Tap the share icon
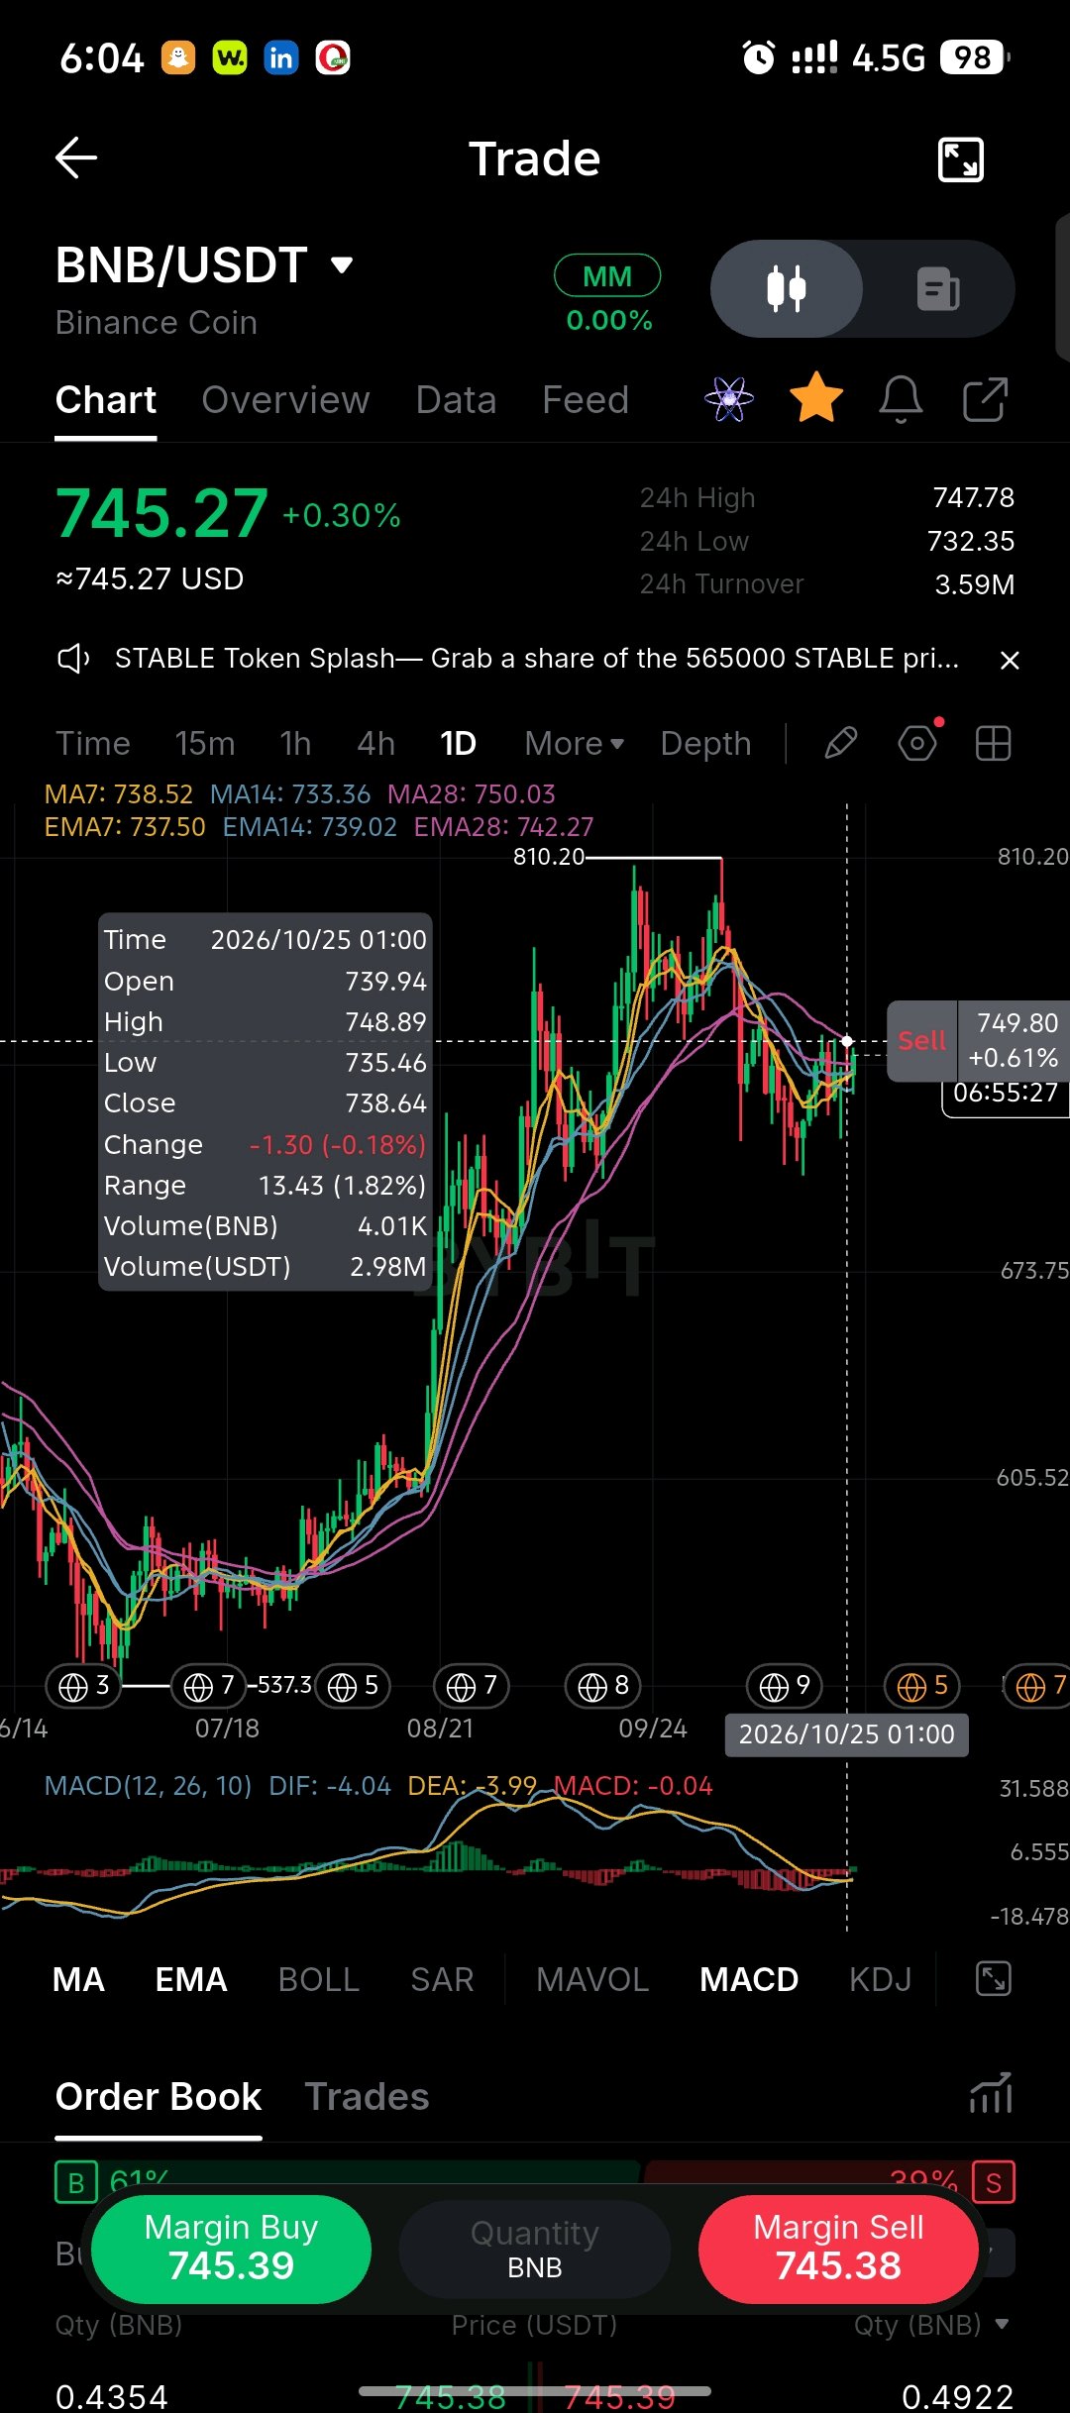This screenshot has height=2413, width=1070. click(x=986, y=400)
